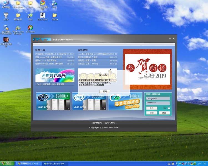Image resolution: width=208 pixels, height=166 pixels.
Task: Open the Online Game folder
Action: [18, 4]
